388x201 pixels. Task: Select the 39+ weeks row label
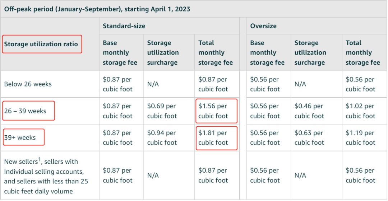[20, 137]
